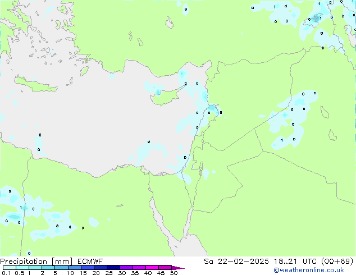This screenshot has height=275, width=356.
Task: Click the legend value '45'
Action: (x=161, y=273)
